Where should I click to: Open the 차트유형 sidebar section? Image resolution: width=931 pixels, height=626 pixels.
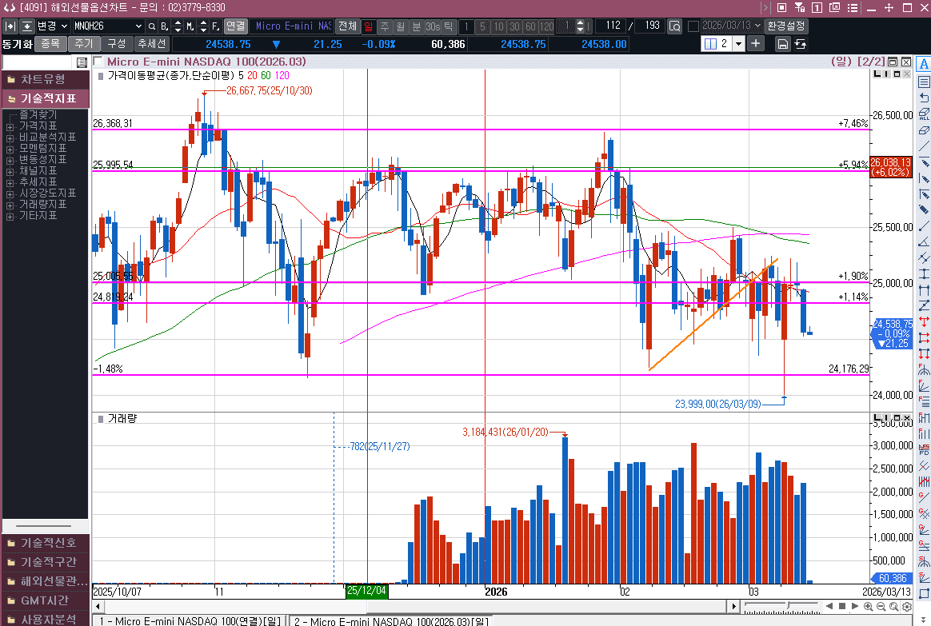44,79
